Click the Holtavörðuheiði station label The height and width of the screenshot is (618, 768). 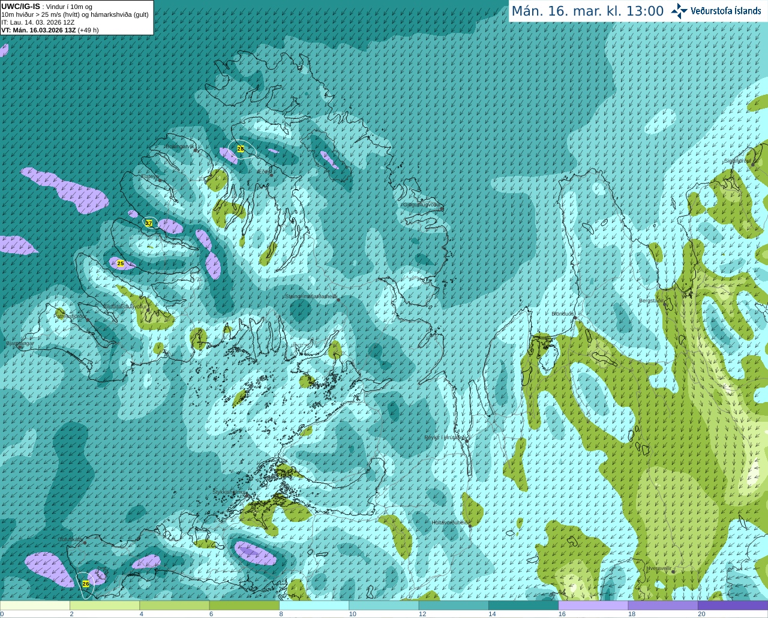(451, 523)
